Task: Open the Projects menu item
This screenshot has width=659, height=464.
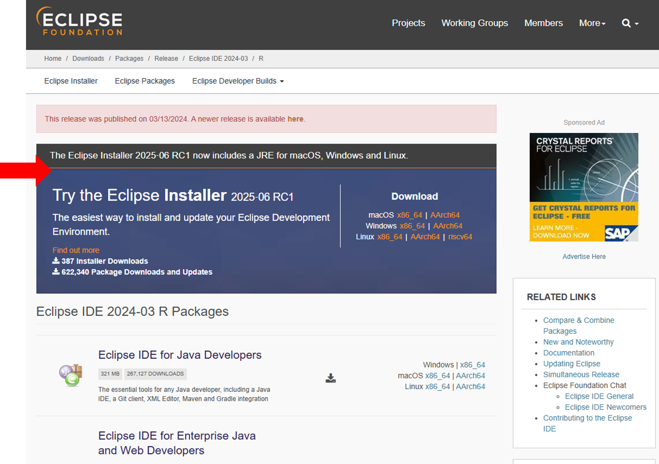Action: [x=408, y=23]
